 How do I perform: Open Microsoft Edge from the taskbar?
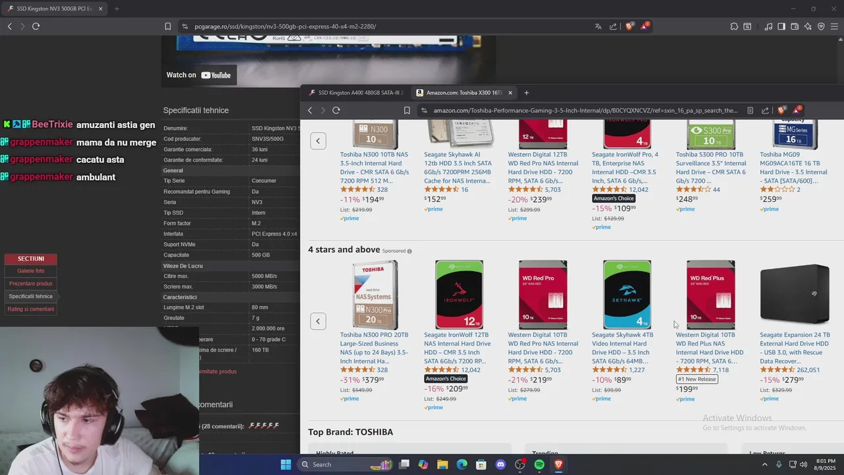click(x=462, y=464)
